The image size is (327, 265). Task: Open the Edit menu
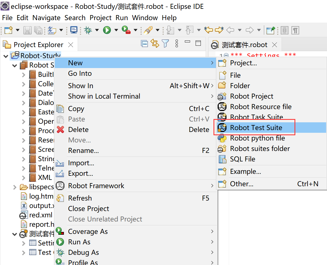coord(22,18)
